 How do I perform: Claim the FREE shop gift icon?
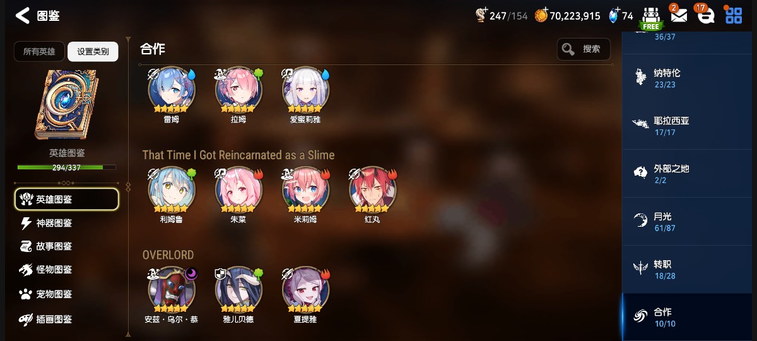[x=651, y=18]
